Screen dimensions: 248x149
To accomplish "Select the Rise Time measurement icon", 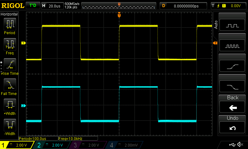I will [10, 65].
